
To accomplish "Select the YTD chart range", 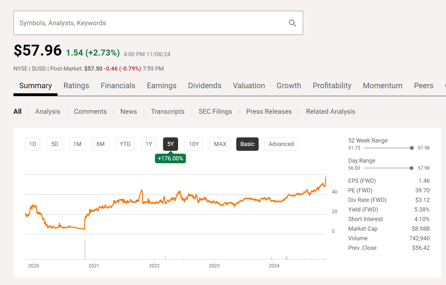I will tap(125, 144).
